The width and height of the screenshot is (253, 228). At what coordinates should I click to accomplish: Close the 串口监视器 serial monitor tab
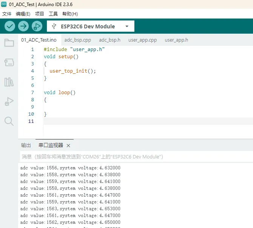pyautogui.click(x=68, y=146)
